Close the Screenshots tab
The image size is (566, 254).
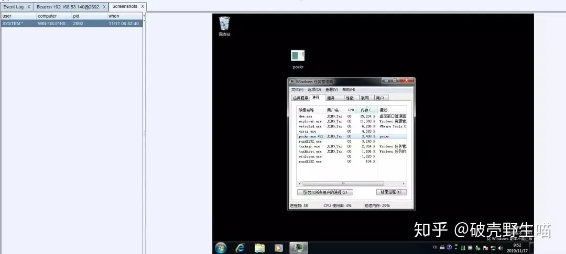coord(142,6)
